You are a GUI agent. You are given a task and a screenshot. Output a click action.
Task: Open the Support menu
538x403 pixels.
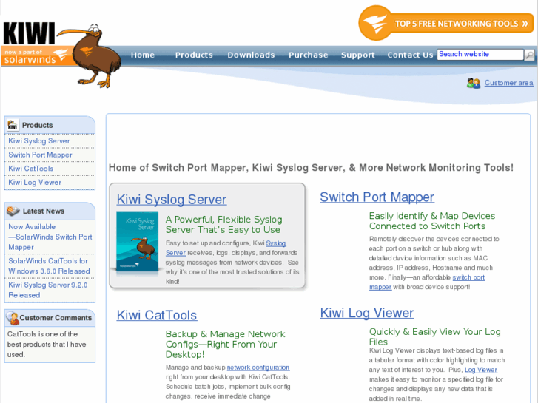click(358, 55)
